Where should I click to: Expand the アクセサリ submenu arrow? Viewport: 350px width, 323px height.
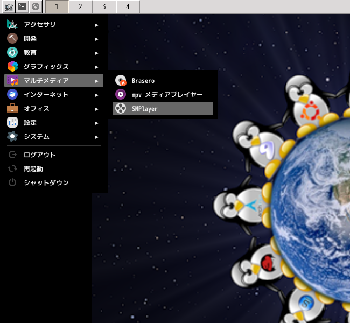[x=96, y=25]
